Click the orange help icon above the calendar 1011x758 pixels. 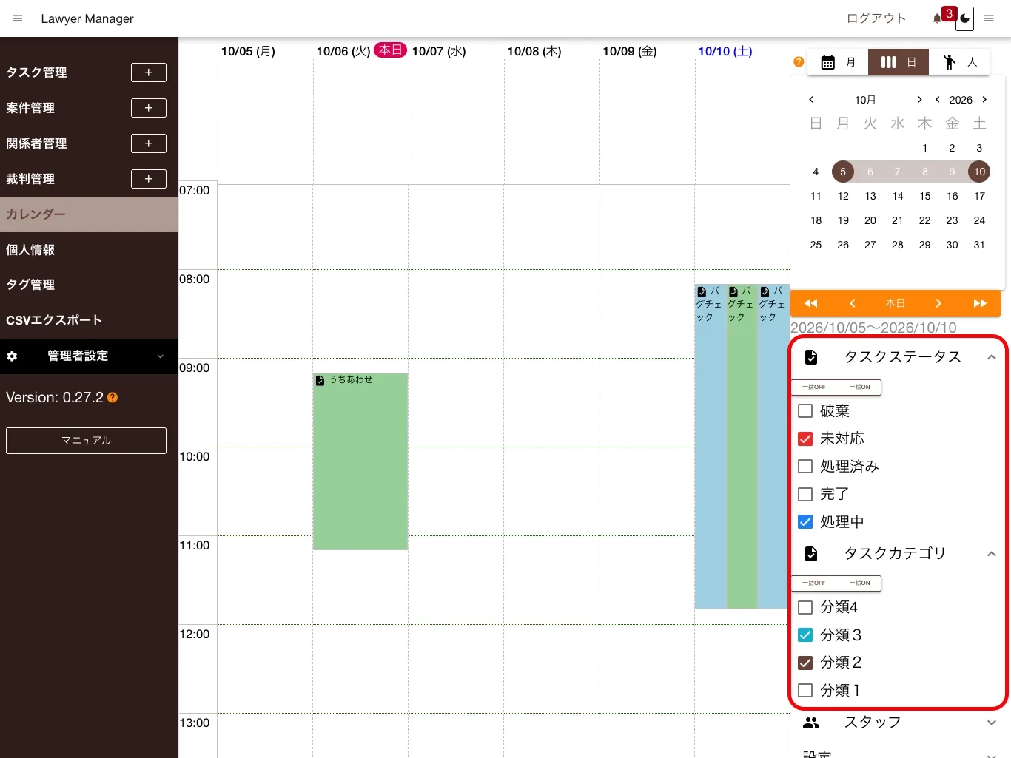pos(799,62)
